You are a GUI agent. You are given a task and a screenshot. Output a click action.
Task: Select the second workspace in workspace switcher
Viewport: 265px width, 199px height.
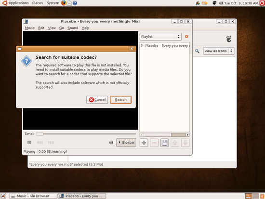click(255, 196)
